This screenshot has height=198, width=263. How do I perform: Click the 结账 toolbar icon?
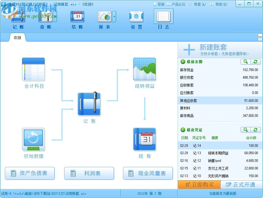tap(77, 17)
